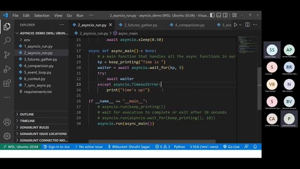Viewport: 300px width, 169px height.
Task: Open Explorer Views and More Actions
Action: tap(61, 25)
